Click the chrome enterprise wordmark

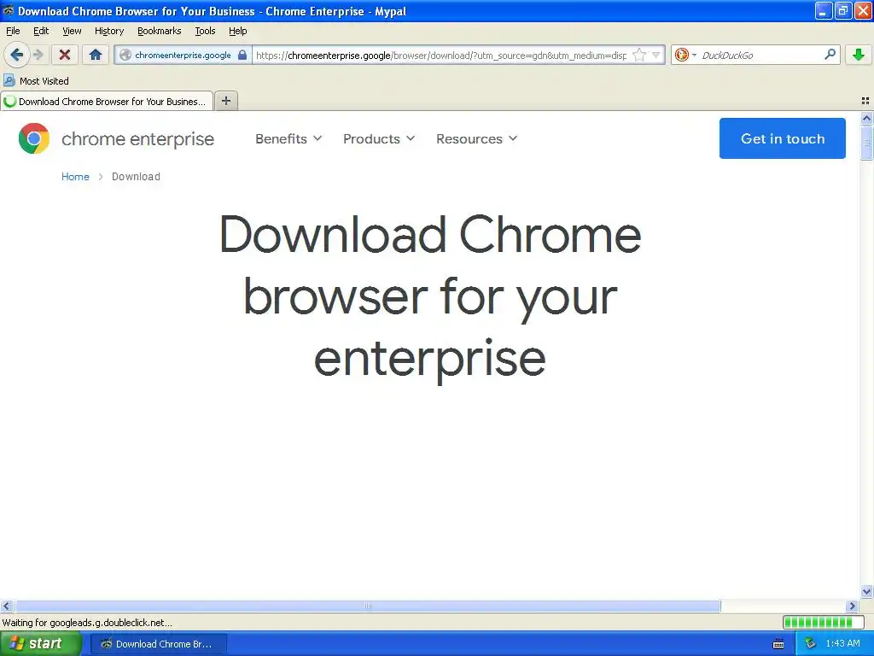[137, 139]
